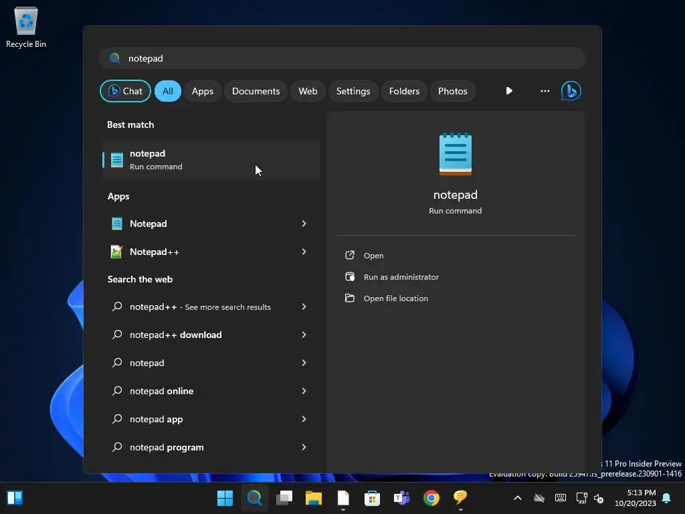Select the All filter tab

coord(168,91)
